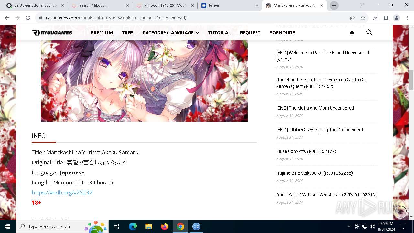The height and width of the screenshot is (233, 414).
Task: Switch to Mikocon-[240725] tab
Action: [165, 6]
